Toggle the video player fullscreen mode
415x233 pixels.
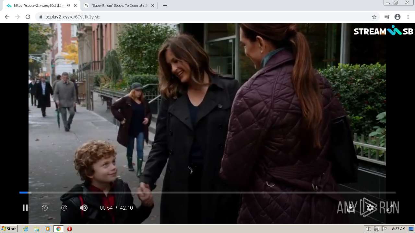390,208
